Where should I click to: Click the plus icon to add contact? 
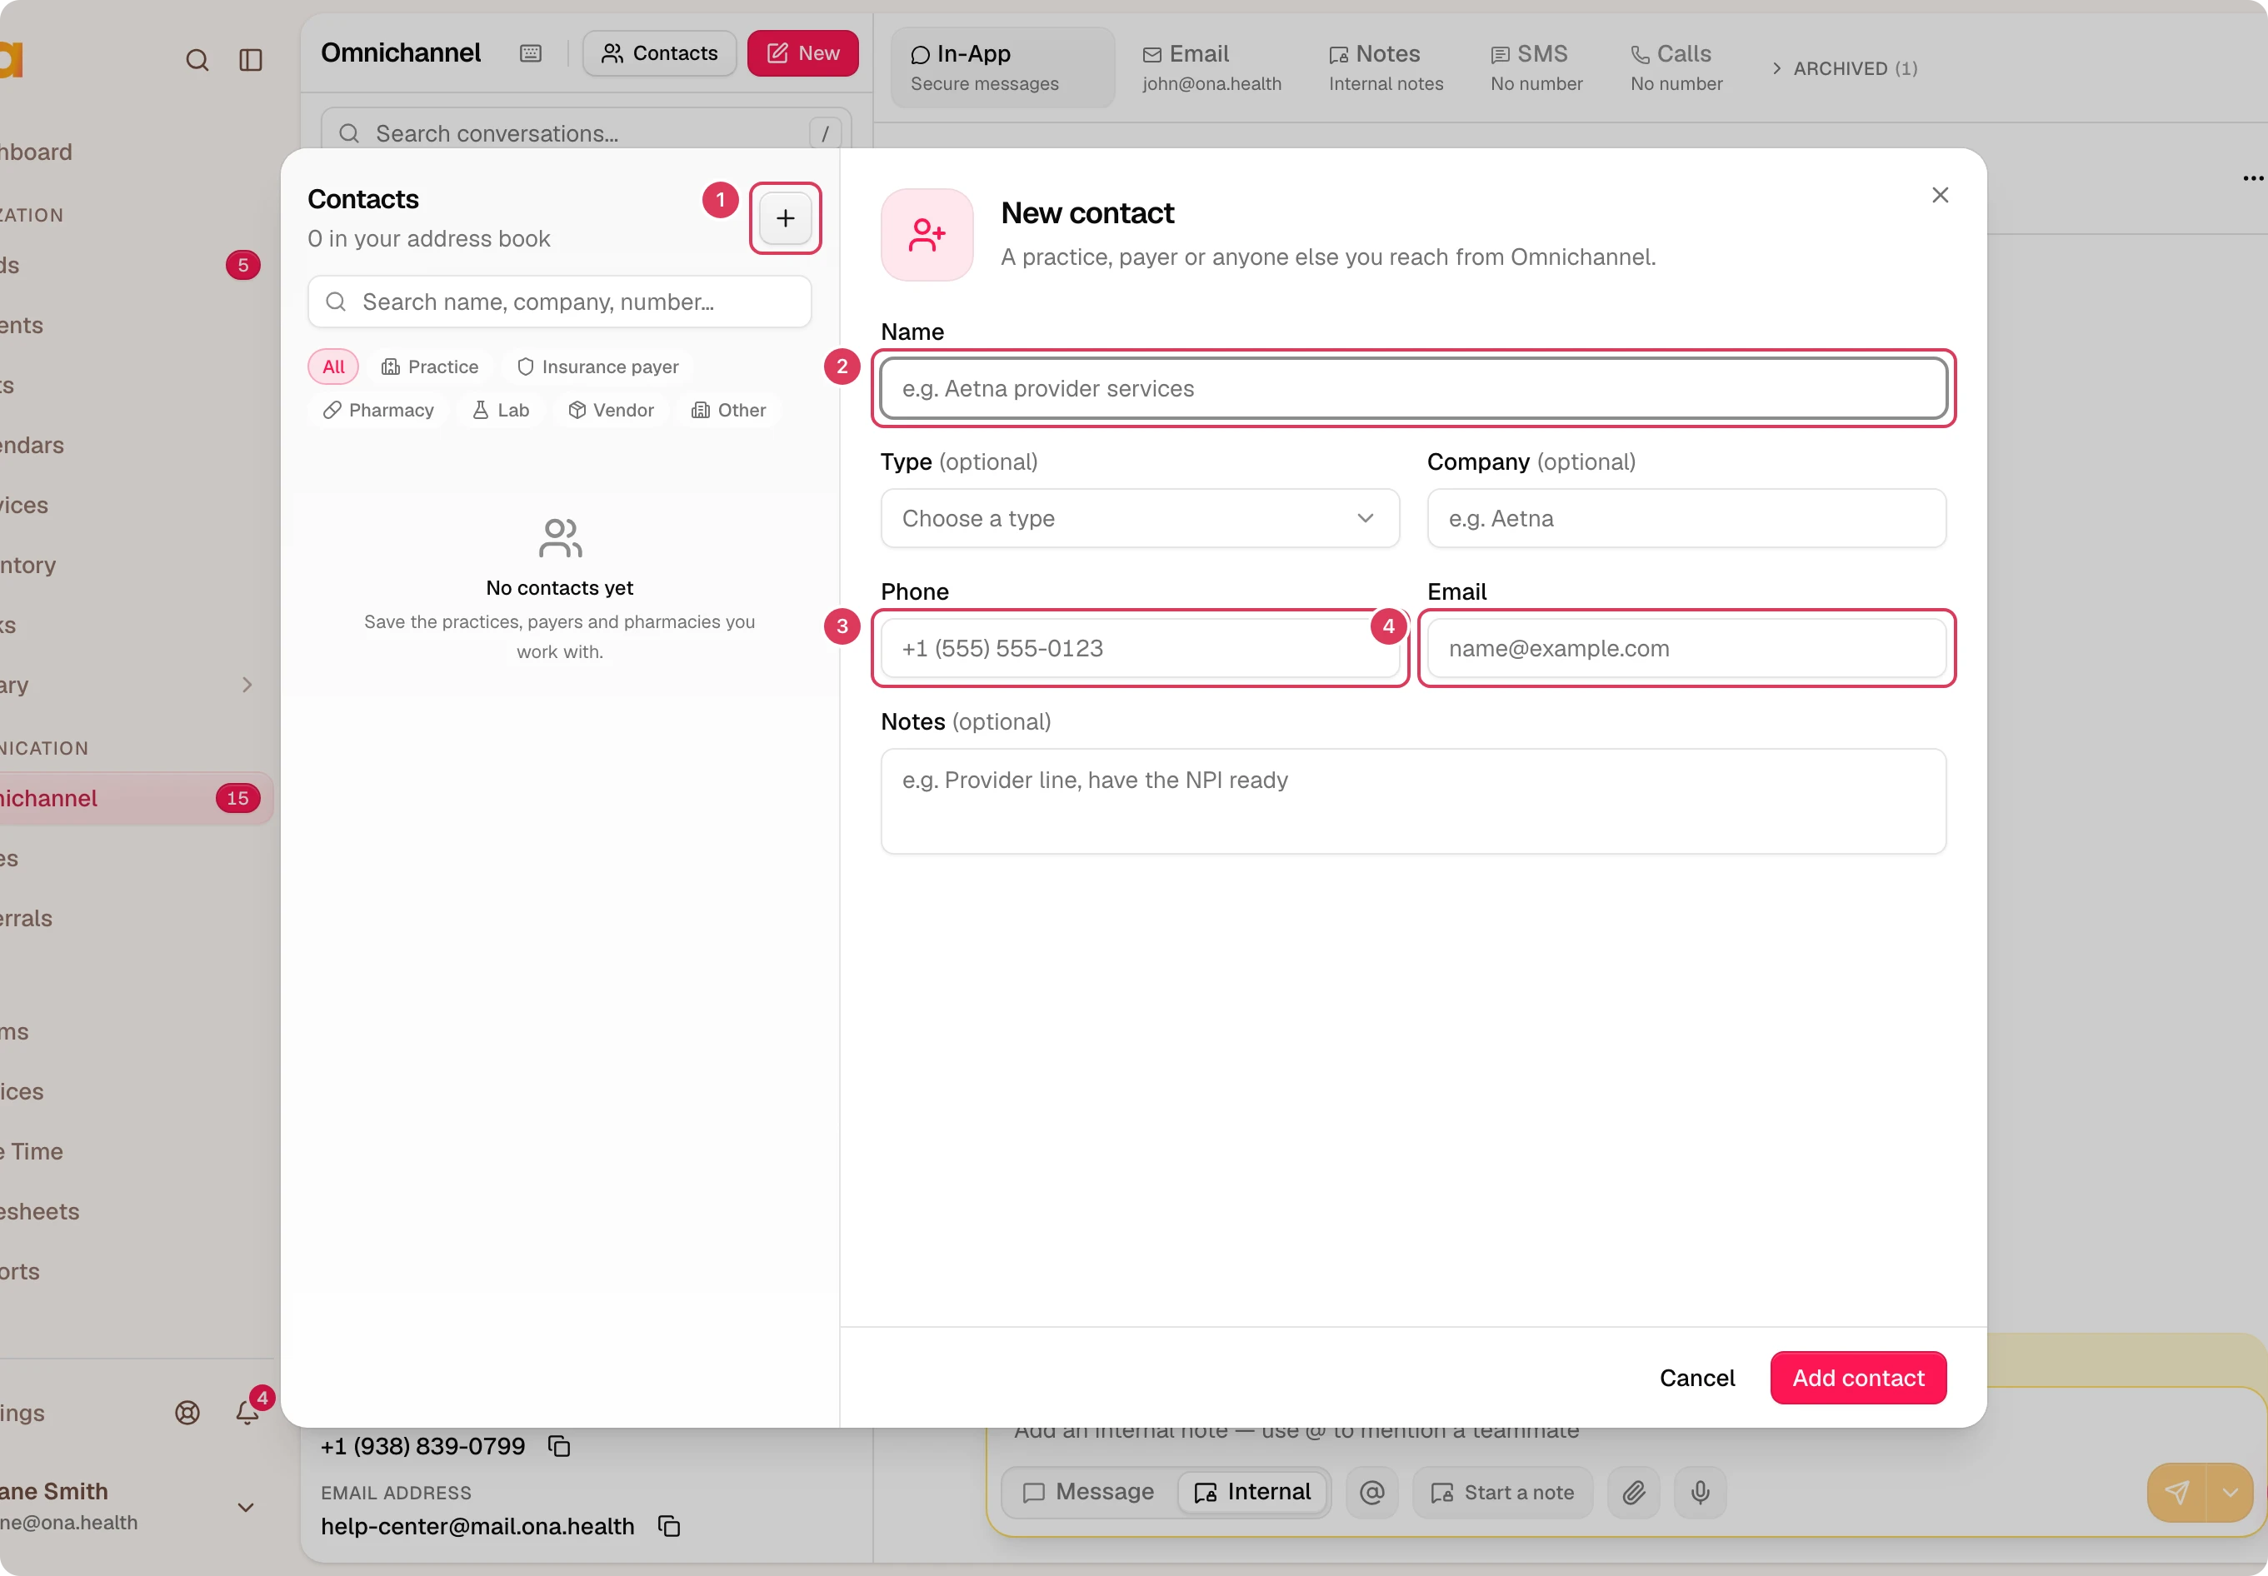point(786,218)
